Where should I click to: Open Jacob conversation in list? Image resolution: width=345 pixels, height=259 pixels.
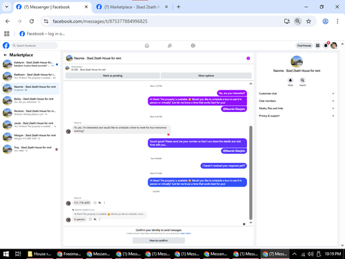[x=30, y=125]
